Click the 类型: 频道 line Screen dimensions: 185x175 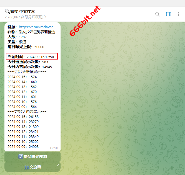click(17, 42)
